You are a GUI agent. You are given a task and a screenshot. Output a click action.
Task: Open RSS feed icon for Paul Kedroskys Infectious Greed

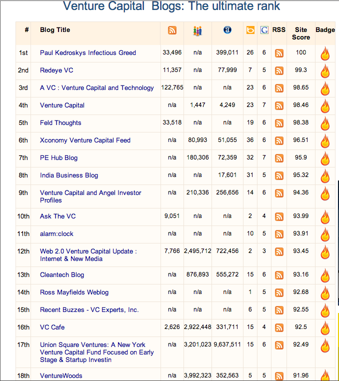[x=279, y=53]
